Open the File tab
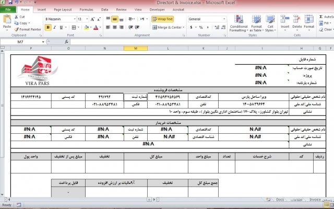 click(x=8, y=9)
